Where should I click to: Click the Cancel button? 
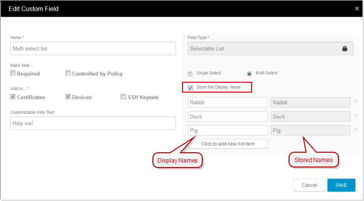coord(309,185)
